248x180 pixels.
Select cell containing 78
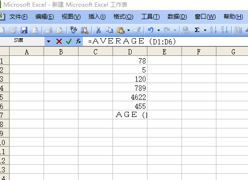coord(130,61)
